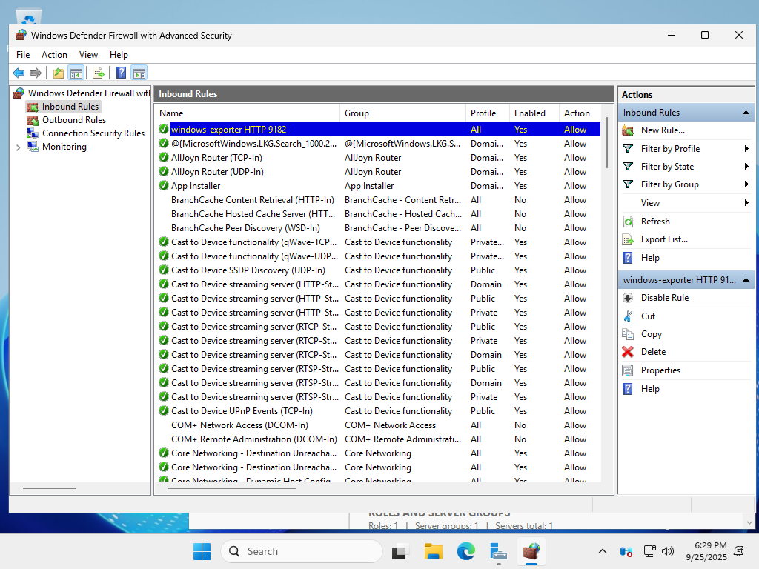Toggle the Show/Hide Console Tree toolbar button
759x569 pixels.
[x=76, y=73]
